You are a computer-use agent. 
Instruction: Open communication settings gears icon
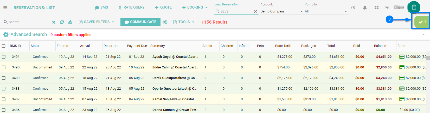tap(165, 22)
